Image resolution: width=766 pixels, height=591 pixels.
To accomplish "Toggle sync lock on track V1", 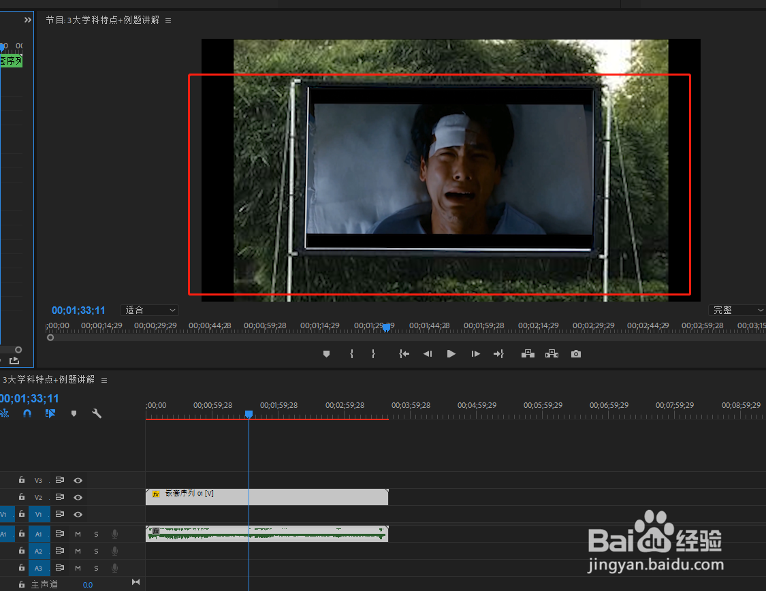I will point(60,514).
